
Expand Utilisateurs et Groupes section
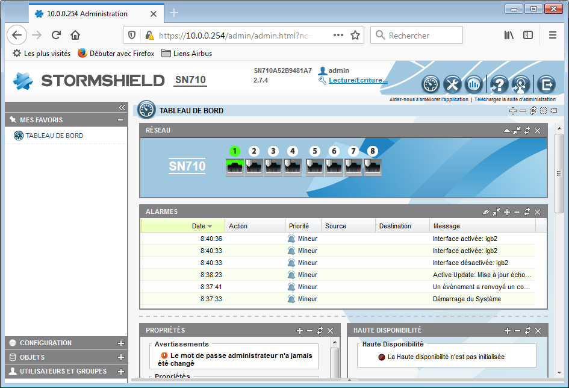click(120, 372)
